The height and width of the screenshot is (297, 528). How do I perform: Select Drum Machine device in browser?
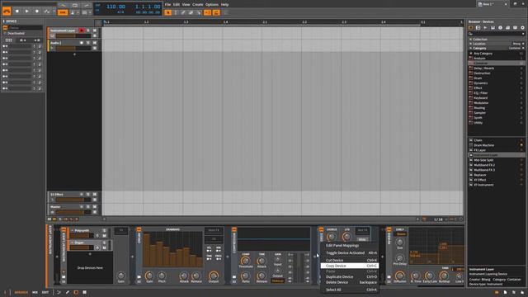point(497,145)
